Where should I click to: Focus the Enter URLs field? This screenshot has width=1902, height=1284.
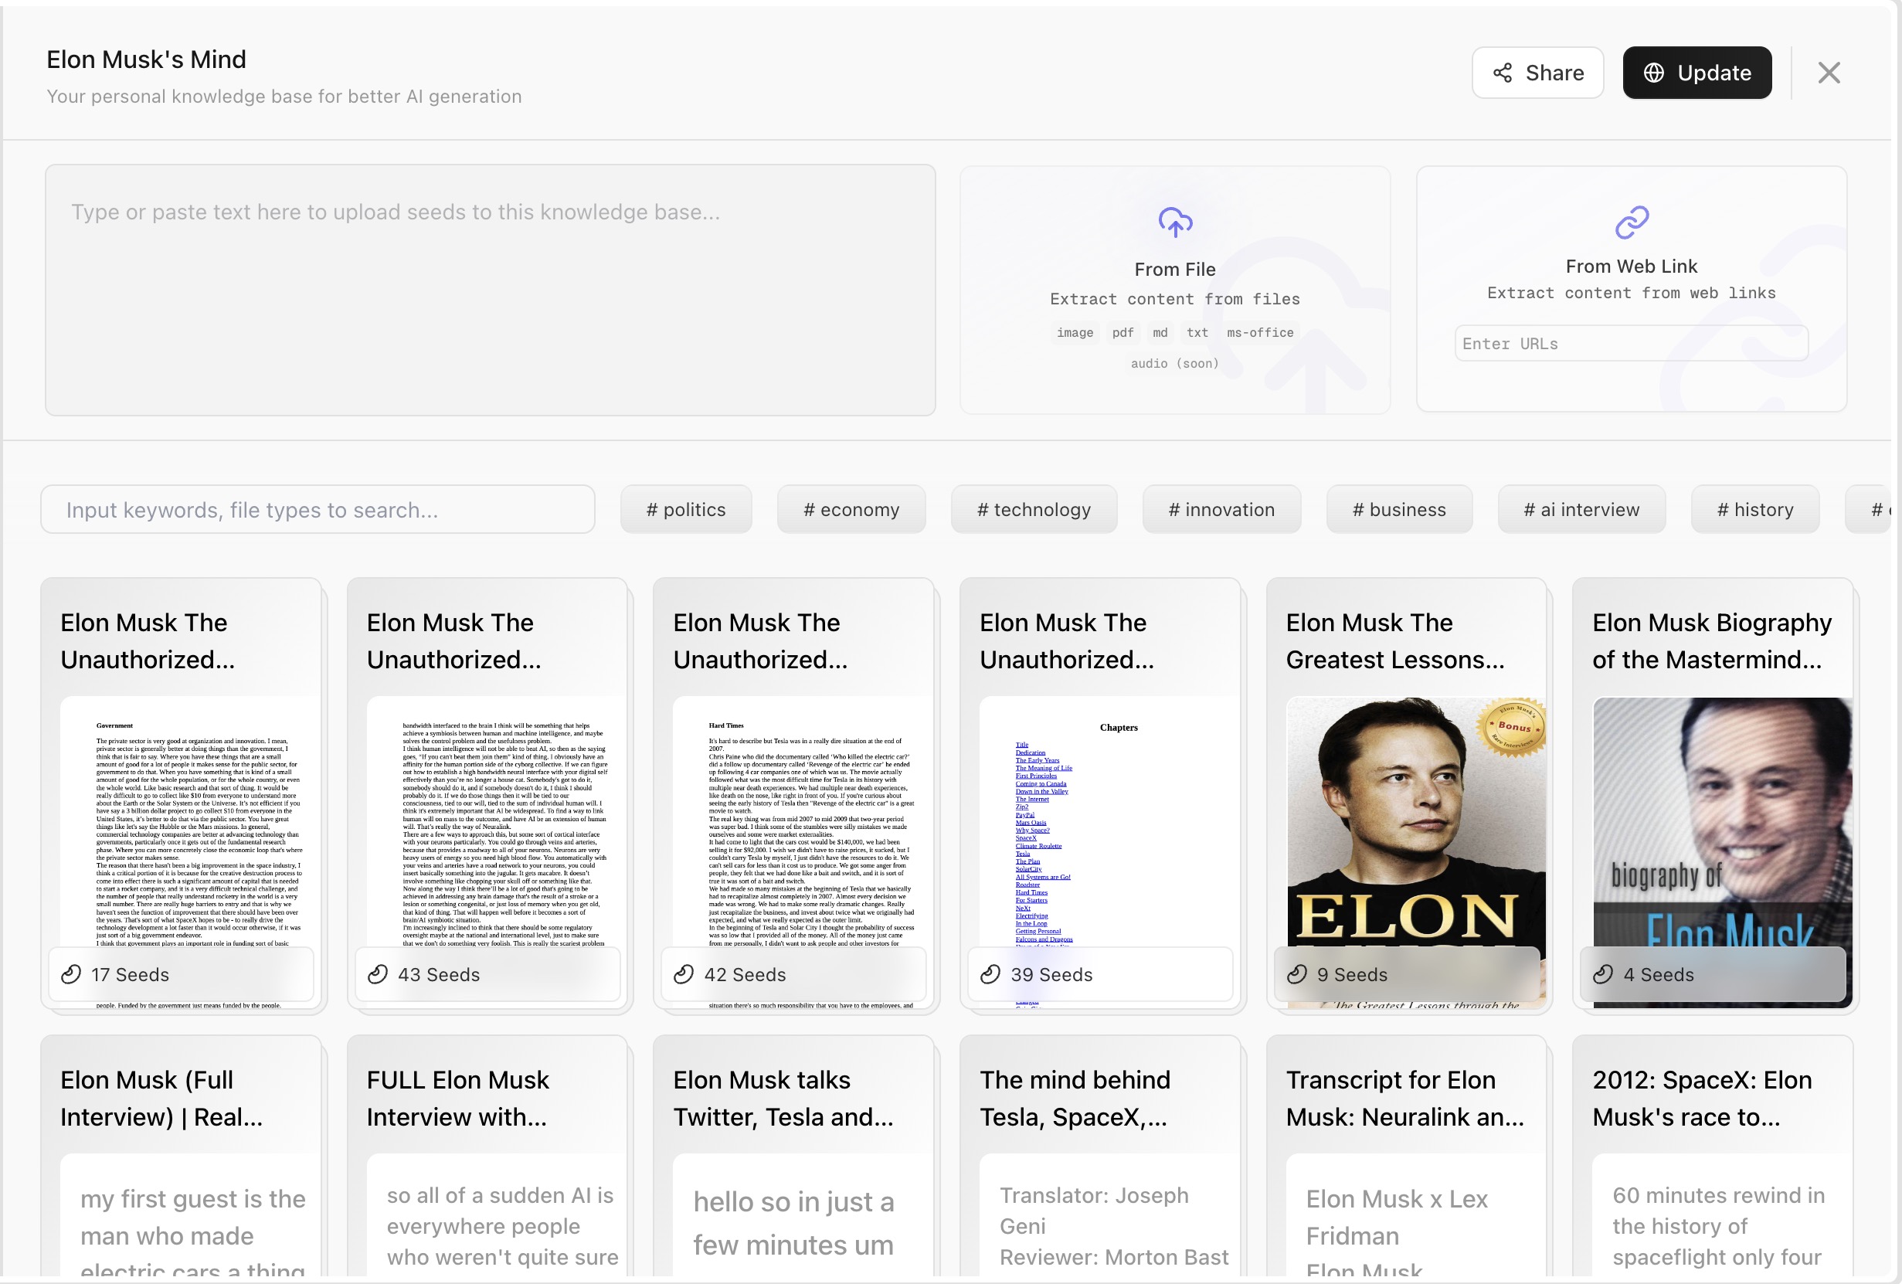(x=1630, y=344)
